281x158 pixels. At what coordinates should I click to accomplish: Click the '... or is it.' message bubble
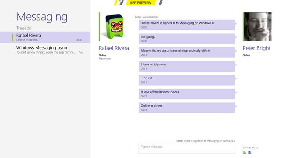[187, 80]
